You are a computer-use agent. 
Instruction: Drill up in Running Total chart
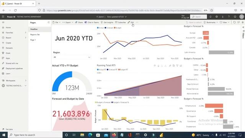(x=155, y=66)
